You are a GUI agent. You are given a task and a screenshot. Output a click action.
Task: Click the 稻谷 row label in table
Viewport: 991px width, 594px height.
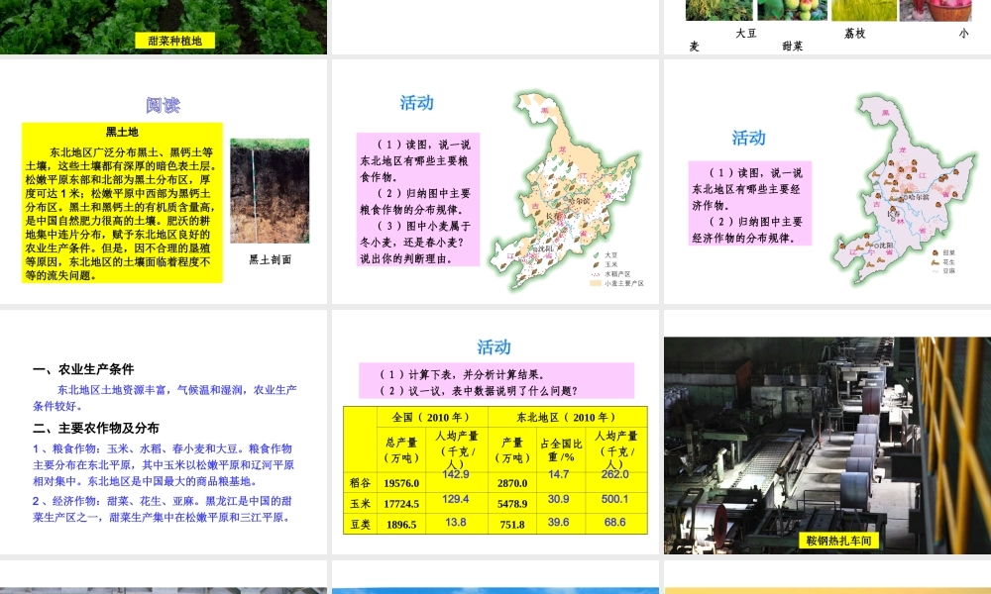[361, 483]
